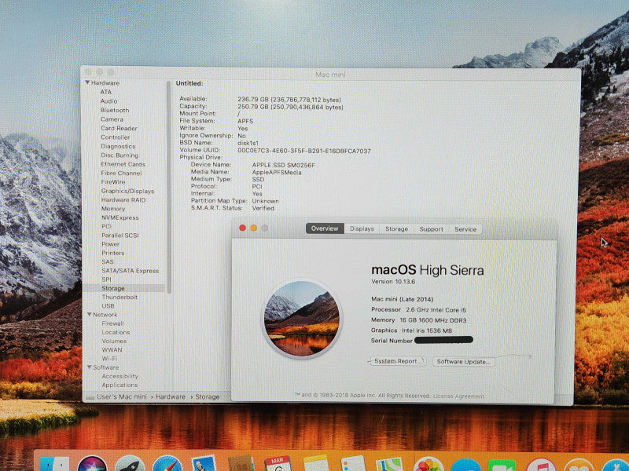Select Bluetooth in the sidebar
This screenshot has height=471, width=629.
(115, 110)
